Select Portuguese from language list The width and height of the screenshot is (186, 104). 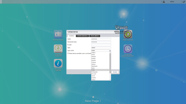[100, 72]
